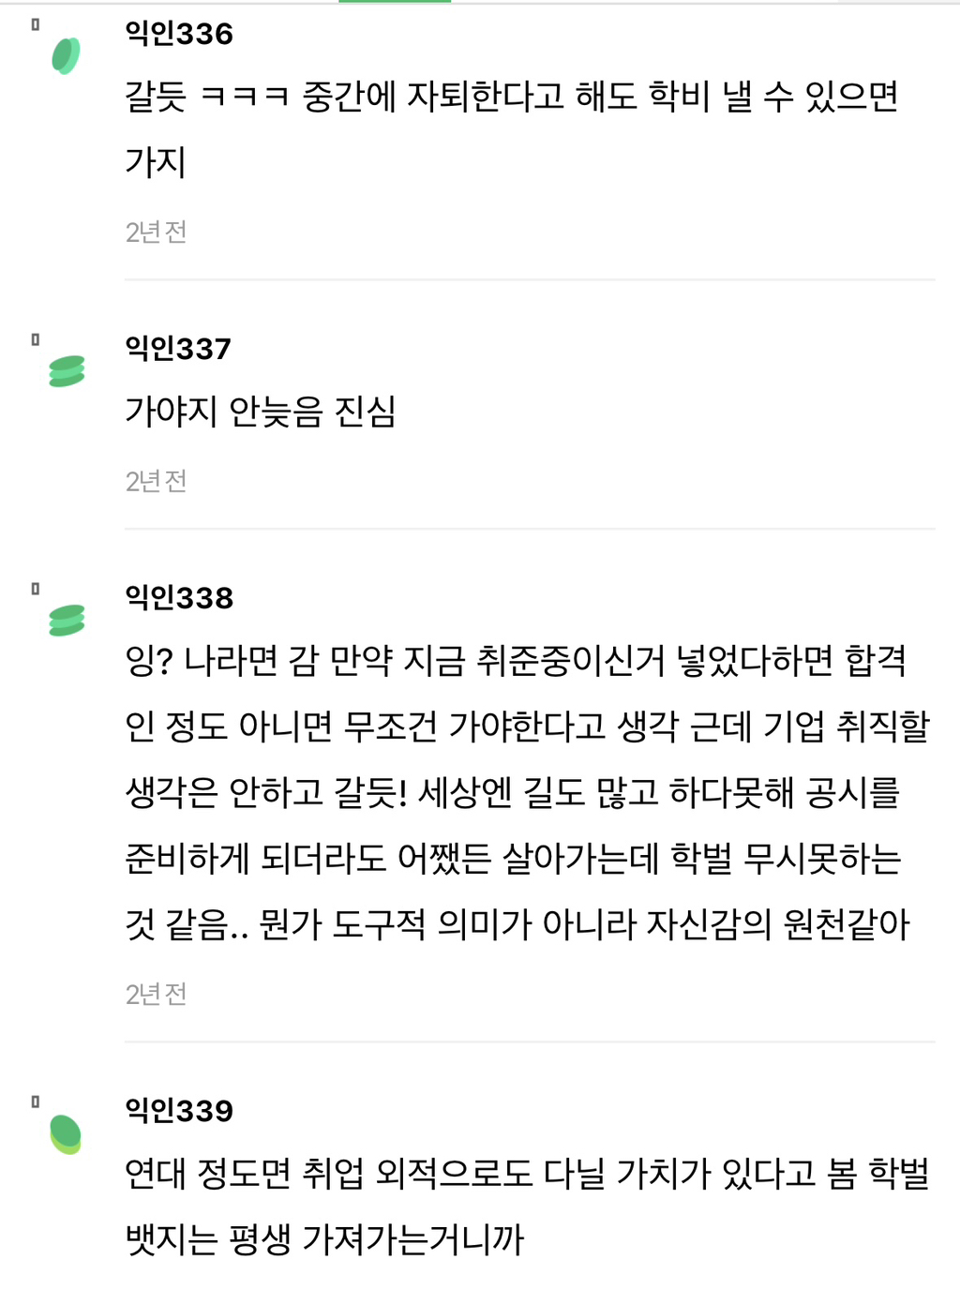Select the comment "가야지 안늦음 진심"
Screen dimensions: 960x1289
(x=261, y=412)
